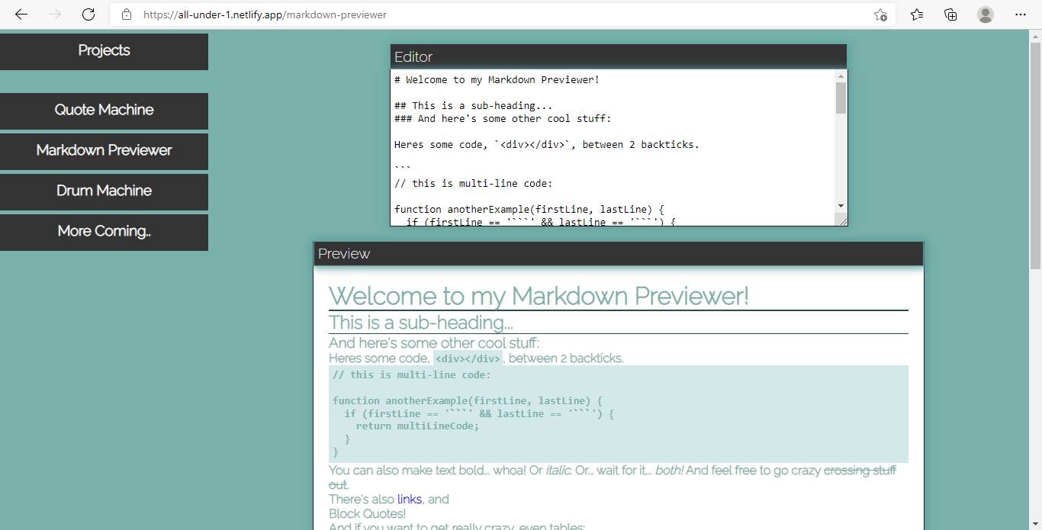The height and width of the screenshot is (530, 1042).
Task: Click the page vertical scrollbar thumb
Action: (1035, 156)
